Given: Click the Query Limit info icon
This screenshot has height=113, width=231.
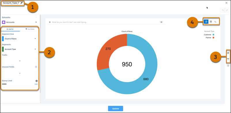Looking at the screenshot, I should pos(37,81).
